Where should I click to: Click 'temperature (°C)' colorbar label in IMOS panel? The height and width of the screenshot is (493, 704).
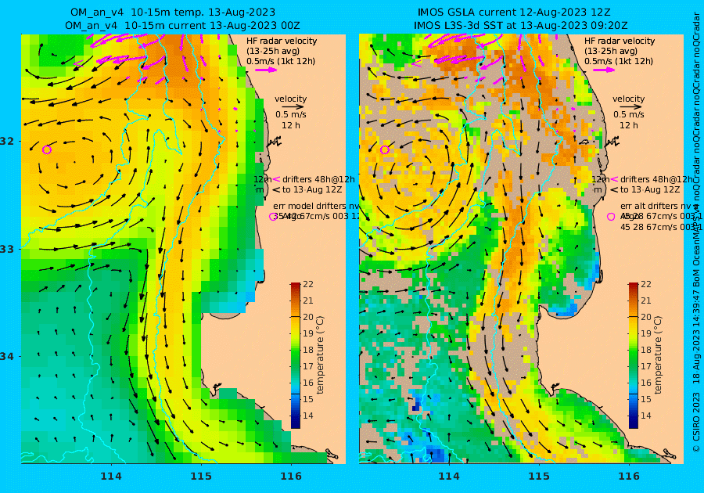658,355
